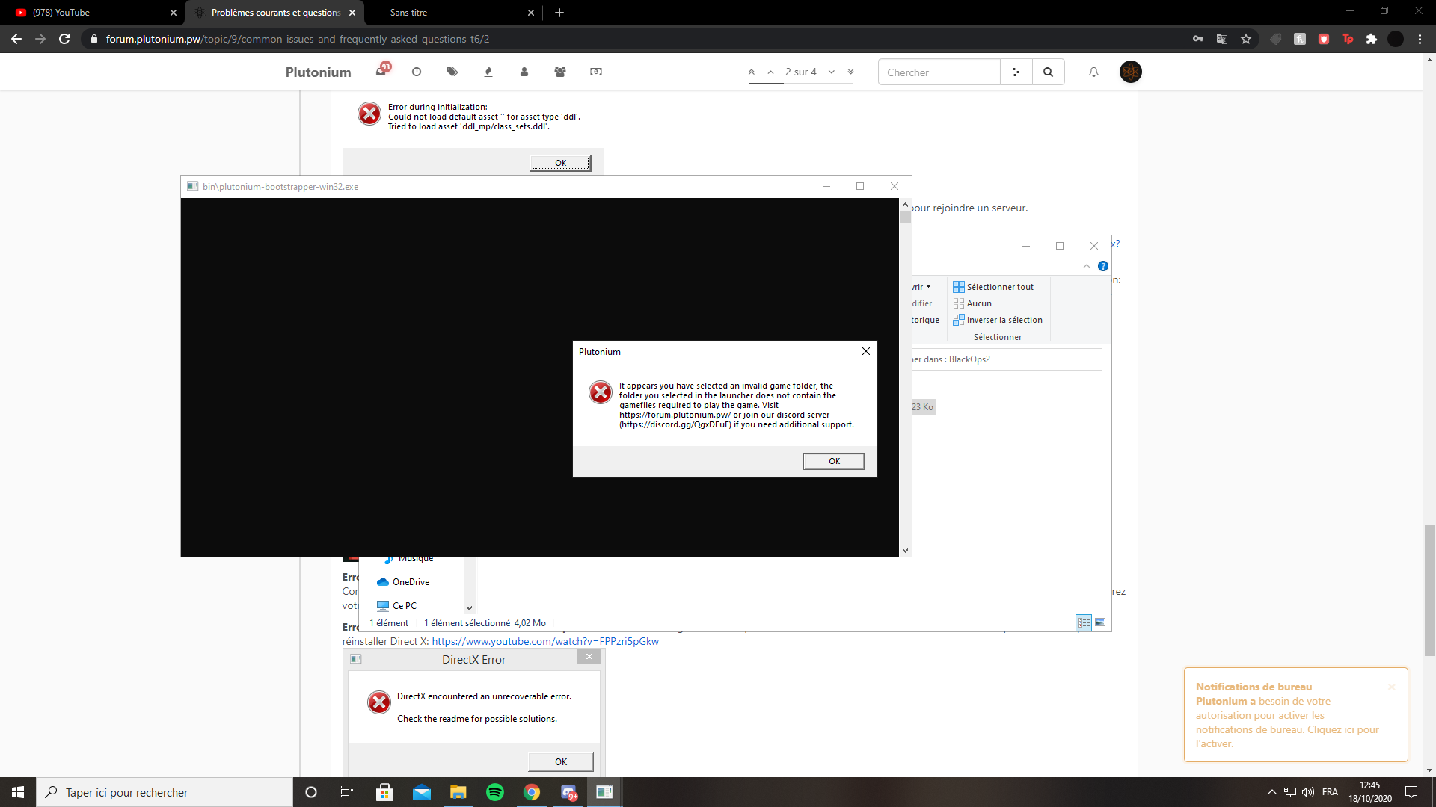Image resolution: width=1436 pixels, height=807 pixels.
Task: Open Spotify from the taskbar
Action: pyautogui.click(x=495, y=792)
